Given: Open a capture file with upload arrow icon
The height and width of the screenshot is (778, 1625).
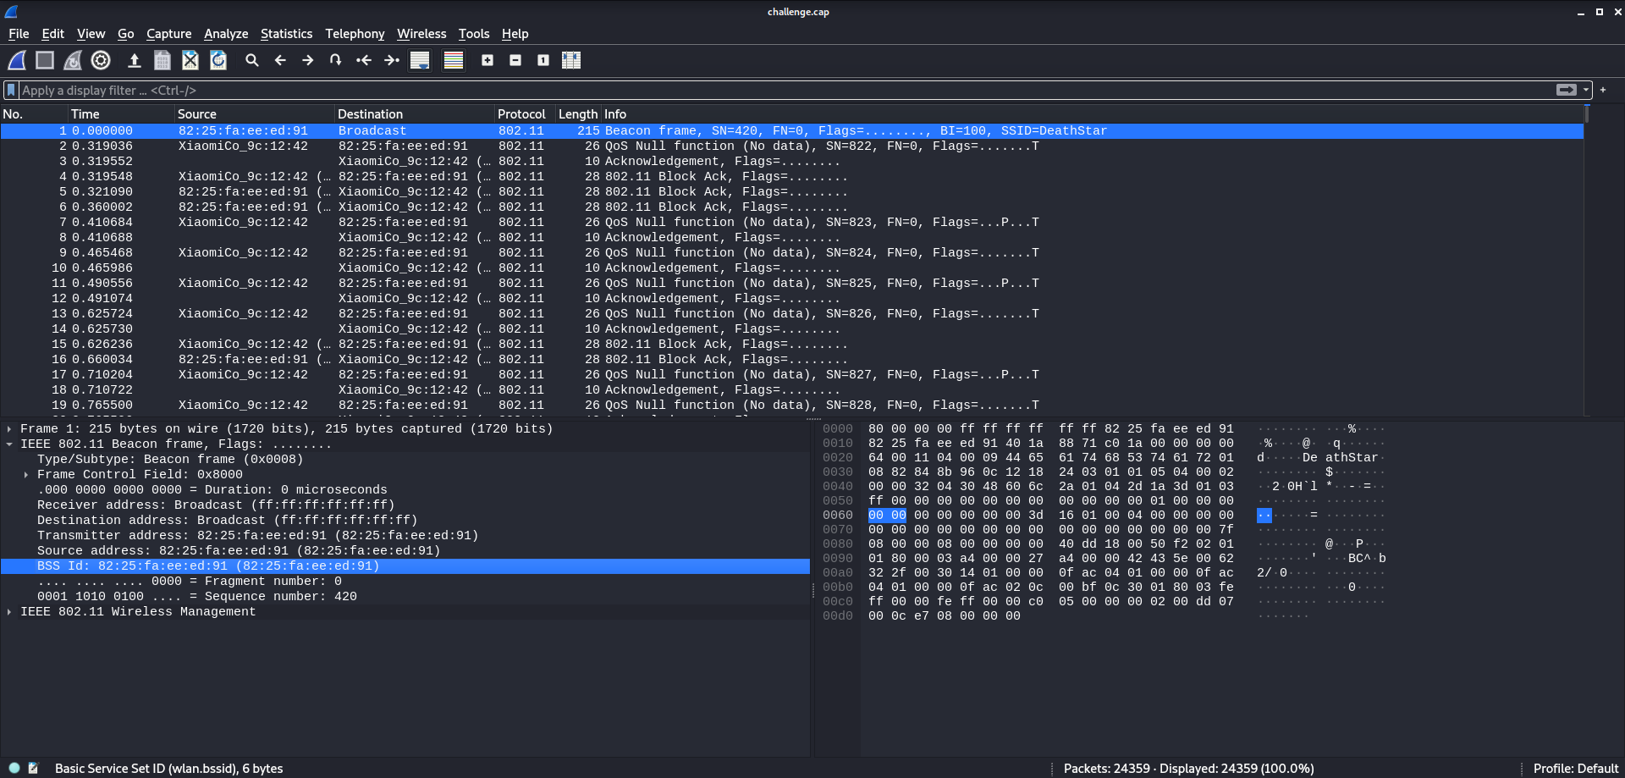Looking at the screenshot, I should tap(134, 60).
